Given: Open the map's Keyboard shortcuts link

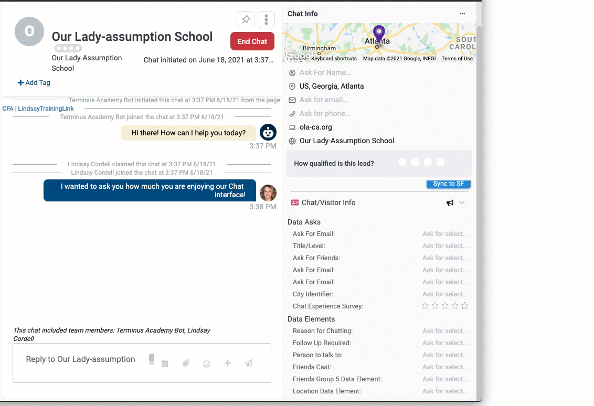Looking at the screenshot, I should pyautogui.click(x=334, y=59).
